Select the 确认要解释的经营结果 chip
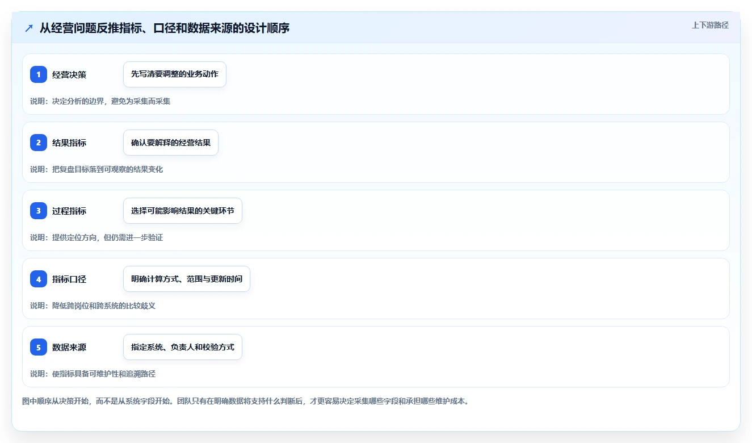 point(171,143)
